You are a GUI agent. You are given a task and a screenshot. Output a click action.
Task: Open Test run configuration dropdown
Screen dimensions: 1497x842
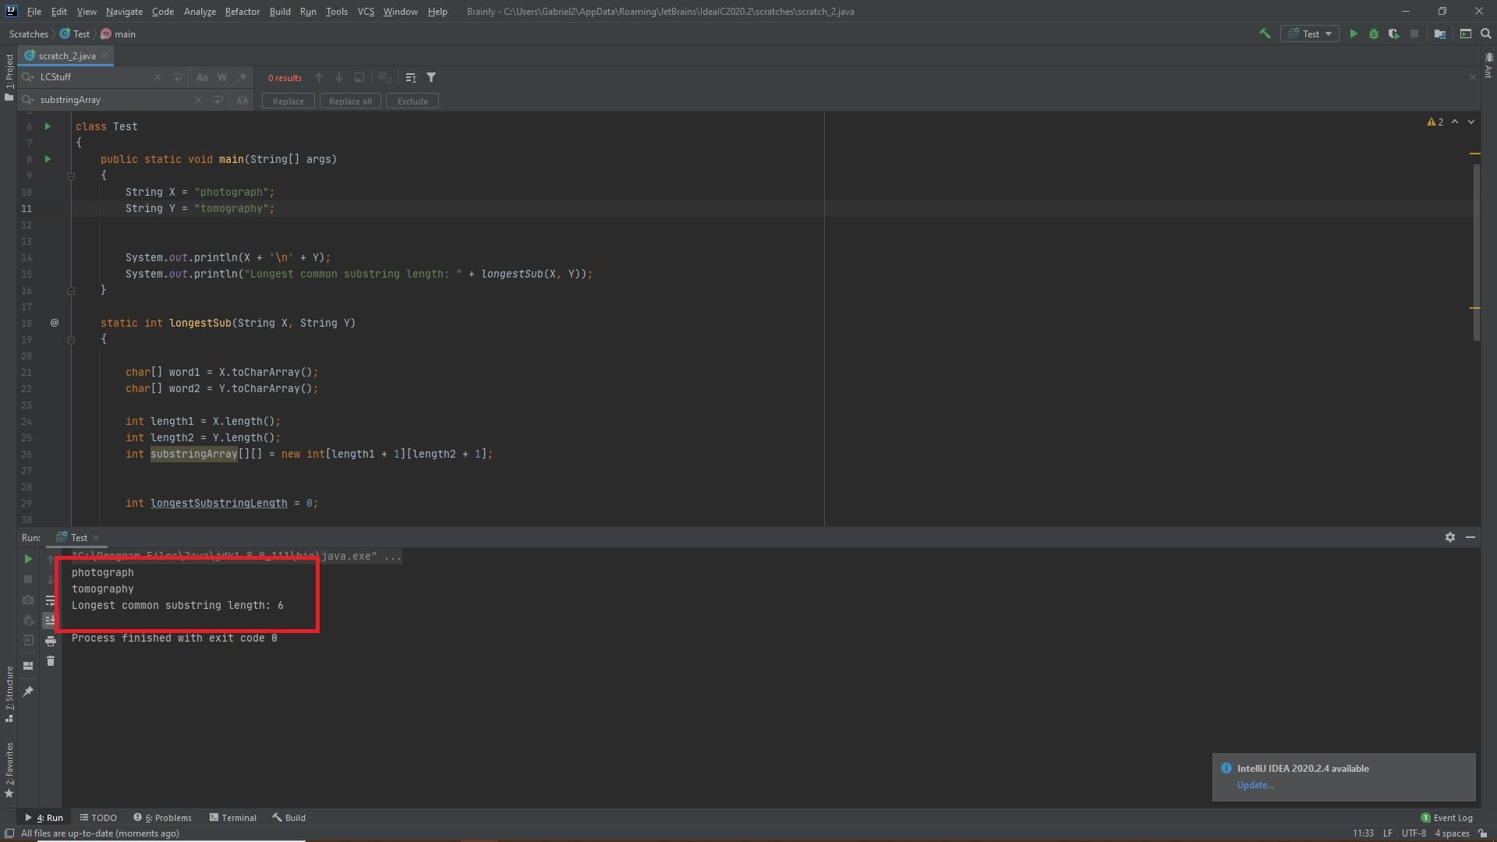(1310, 34)
